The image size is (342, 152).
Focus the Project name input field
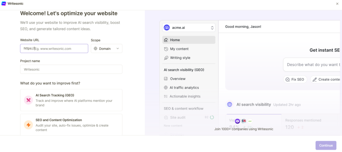[71, 69]
